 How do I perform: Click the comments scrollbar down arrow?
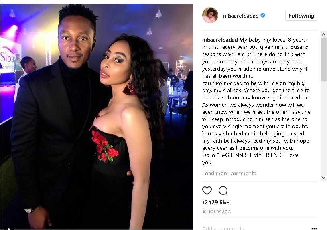click(x=323, y=178)
